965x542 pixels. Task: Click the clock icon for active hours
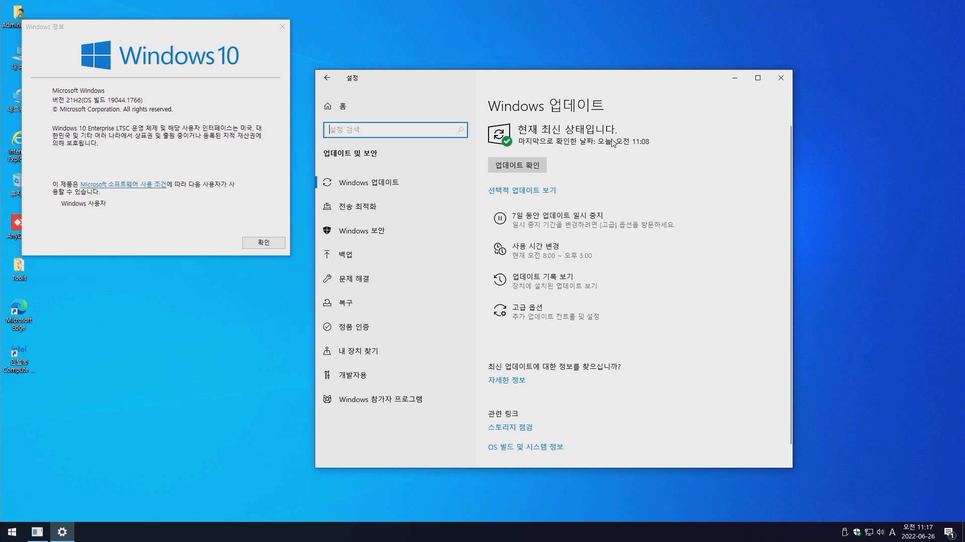click(x=500, y=249)
